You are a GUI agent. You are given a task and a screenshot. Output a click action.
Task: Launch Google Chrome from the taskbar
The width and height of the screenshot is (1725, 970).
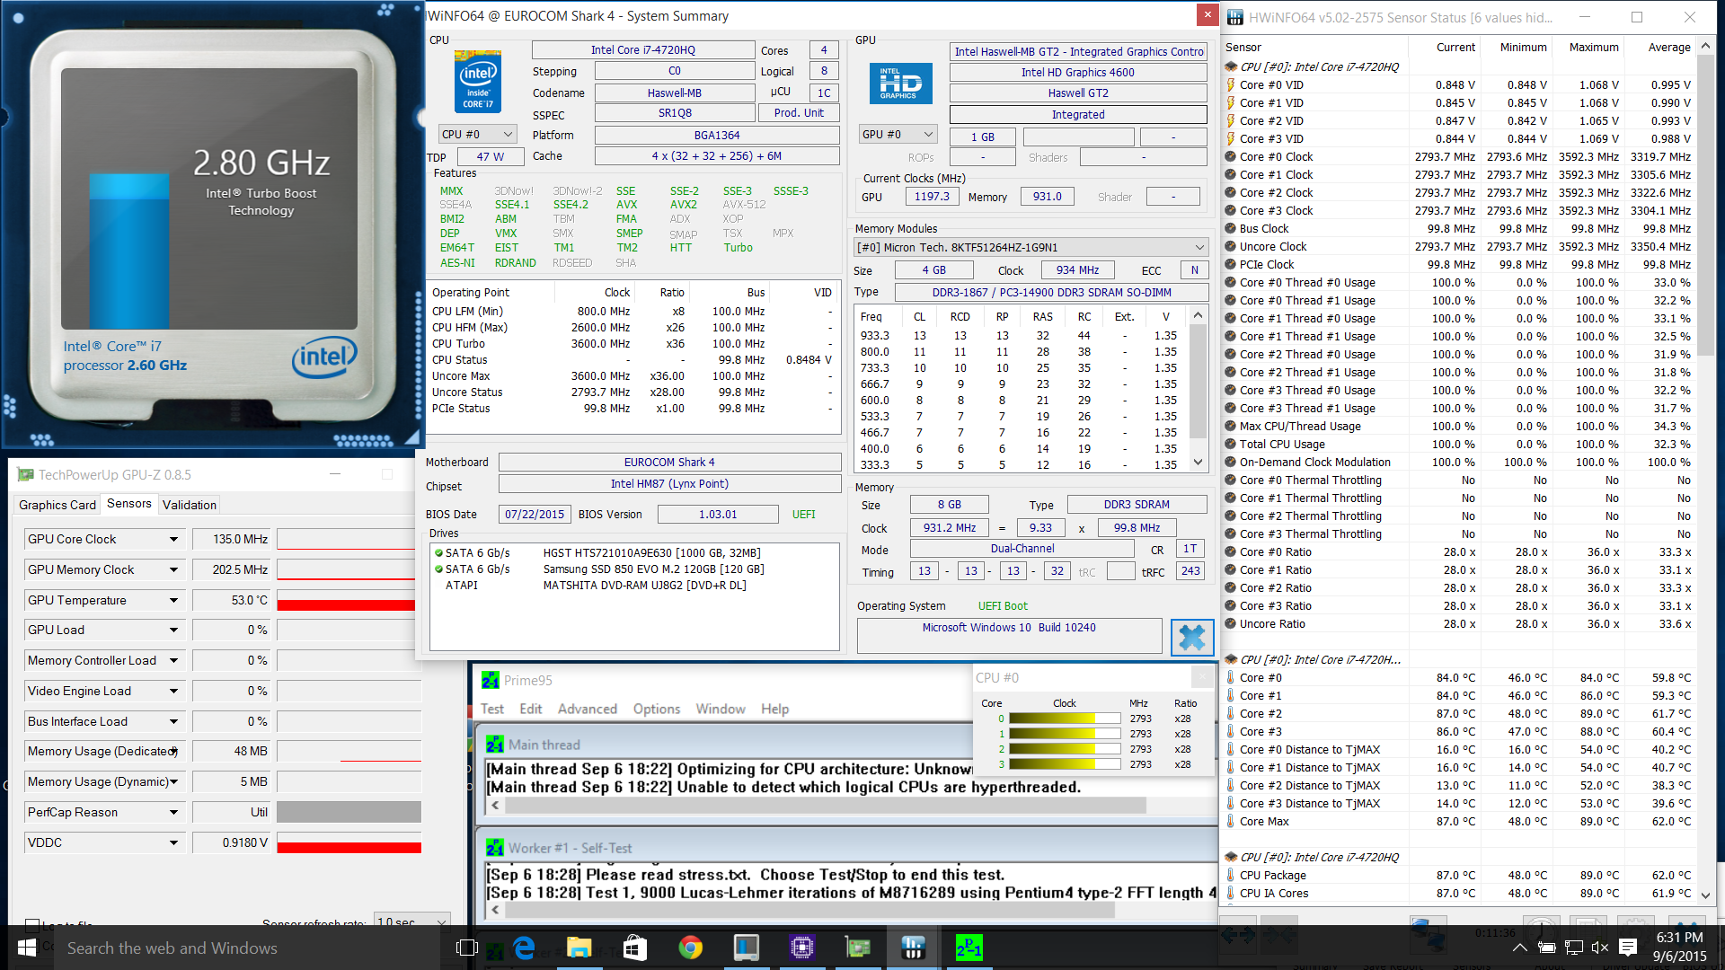coord(690,948)
